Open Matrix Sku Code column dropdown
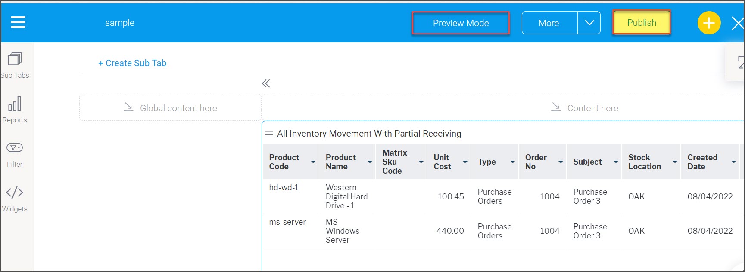The width and height of the screenshot is (745, 272). (x=421, y=162)
